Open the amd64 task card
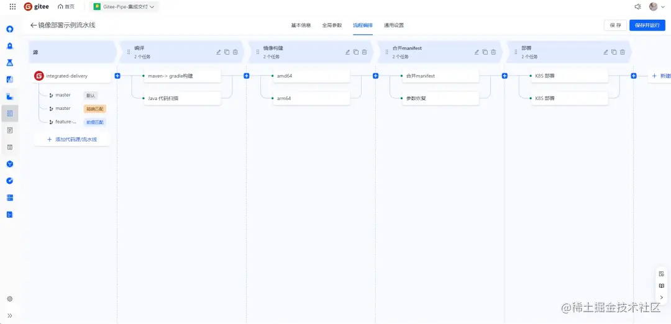 point(311,76)
